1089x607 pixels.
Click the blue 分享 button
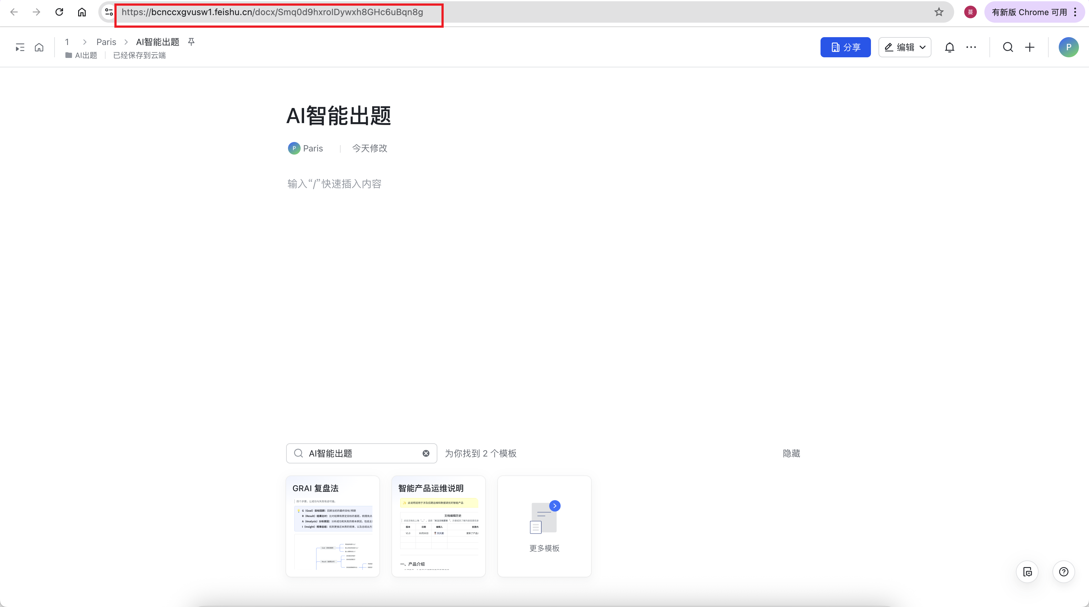coord(845,47)
